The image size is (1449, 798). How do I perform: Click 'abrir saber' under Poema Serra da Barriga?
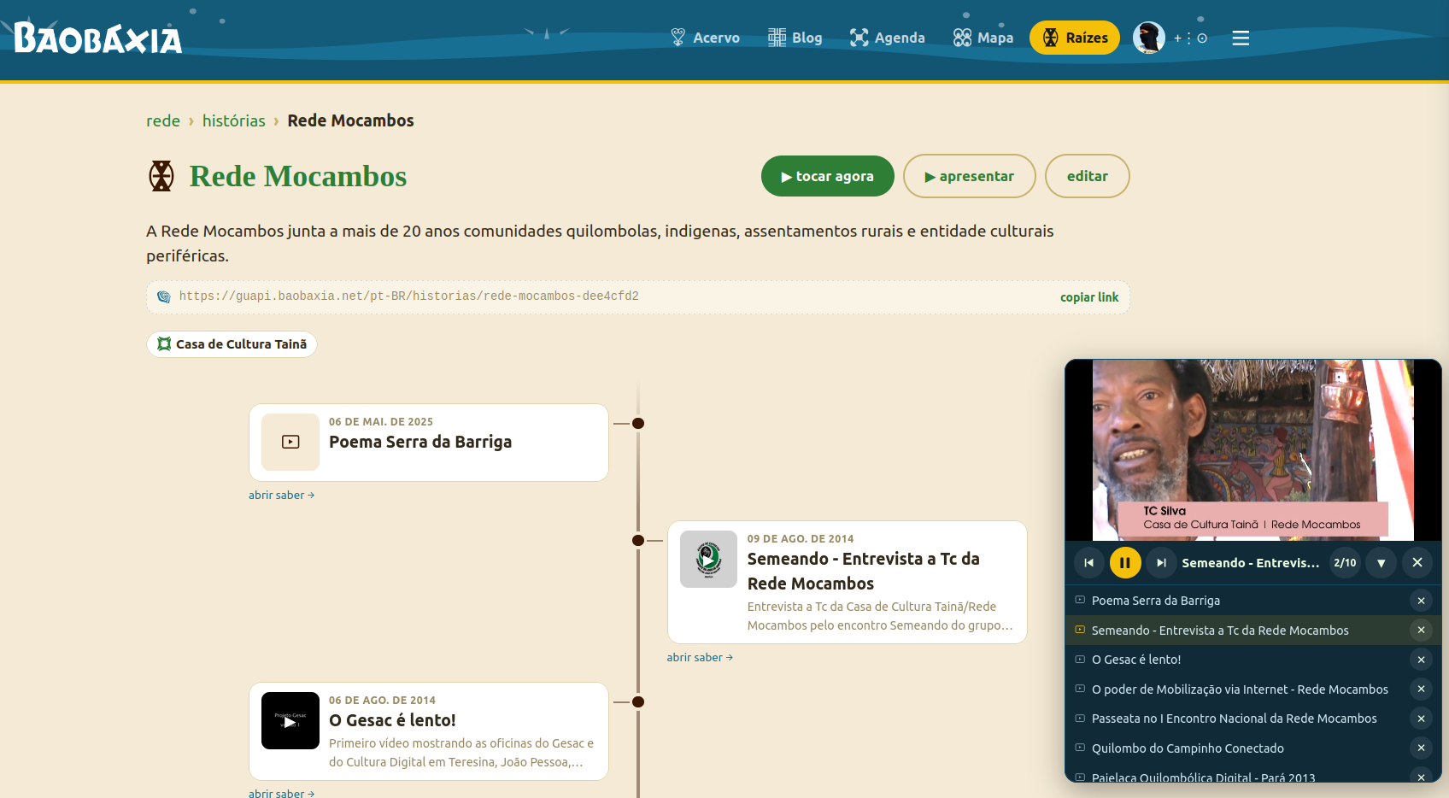[x=282, y=495]
